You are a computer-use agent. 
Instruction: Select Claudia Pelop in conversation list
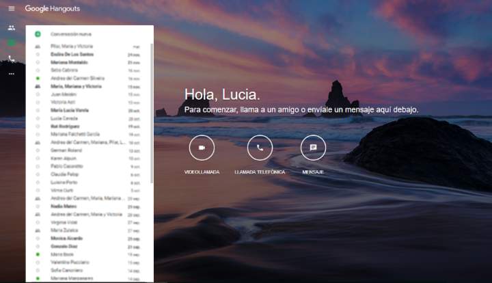pos(64,174)
